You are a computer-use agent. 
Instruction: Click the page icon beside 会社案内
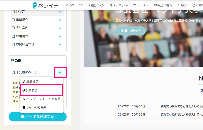coord(13,28)
